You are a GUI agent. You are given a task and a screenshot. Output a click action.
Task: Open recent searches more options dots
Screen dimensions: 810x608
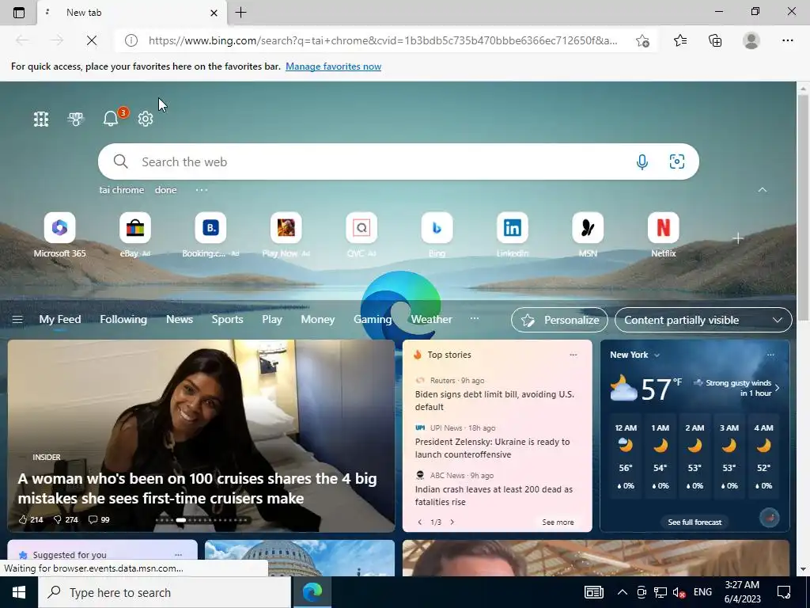coord(202,190)
